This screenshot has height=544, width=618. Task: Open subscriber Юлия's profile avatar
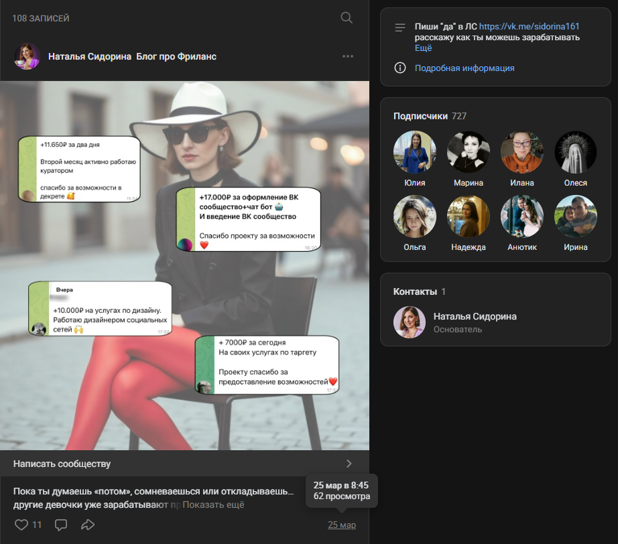(415, 152)
